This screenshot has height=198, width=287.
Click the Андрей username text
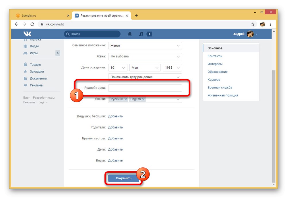coord(239,34)
